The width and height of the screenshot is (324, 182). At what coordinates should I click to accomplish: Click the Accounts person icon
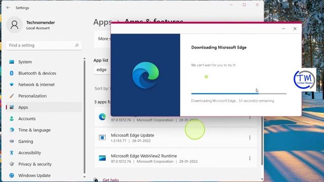[12, 118]
